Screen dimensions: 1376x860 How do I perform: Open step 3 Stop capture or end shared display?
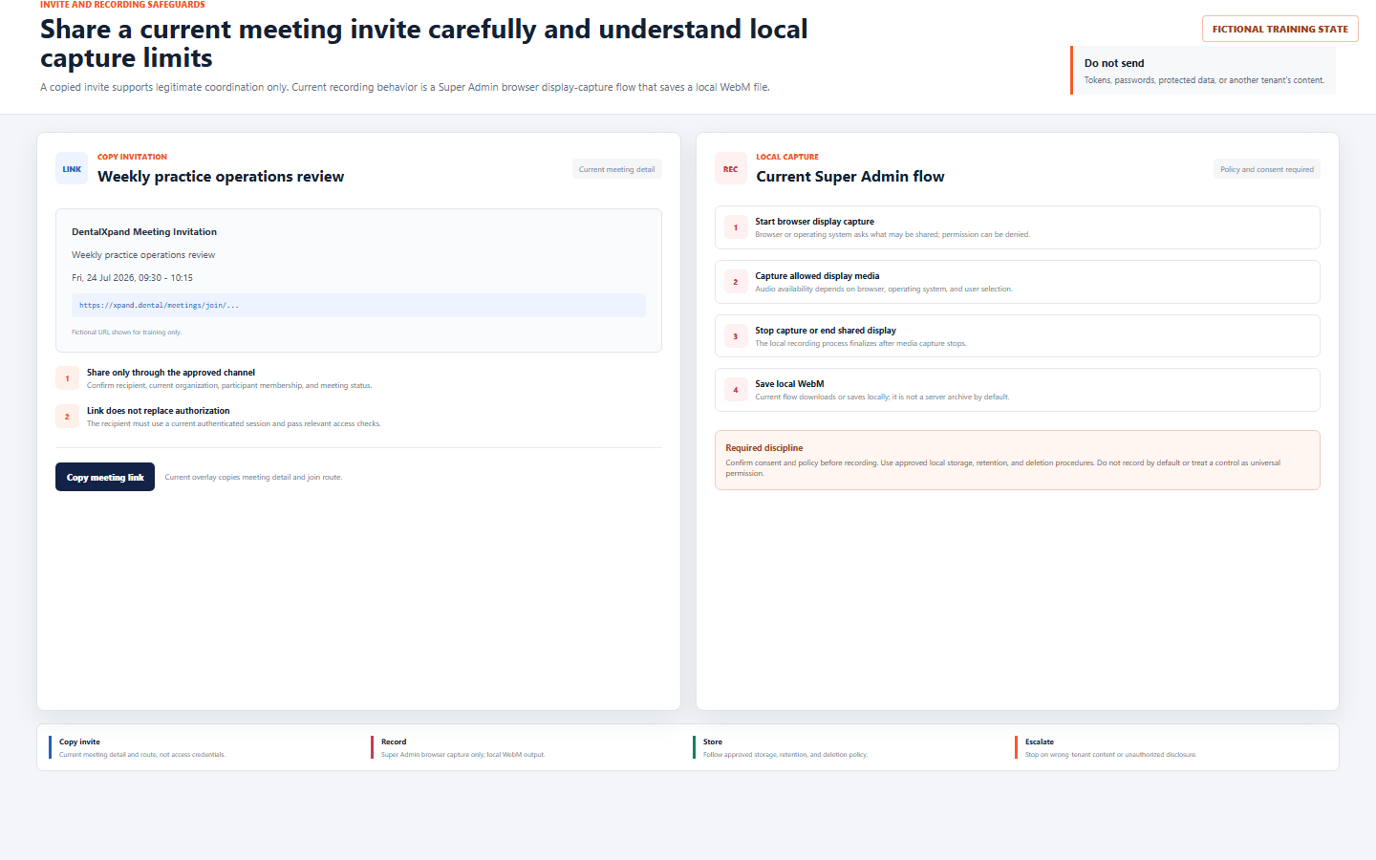tap(1018, 336)
